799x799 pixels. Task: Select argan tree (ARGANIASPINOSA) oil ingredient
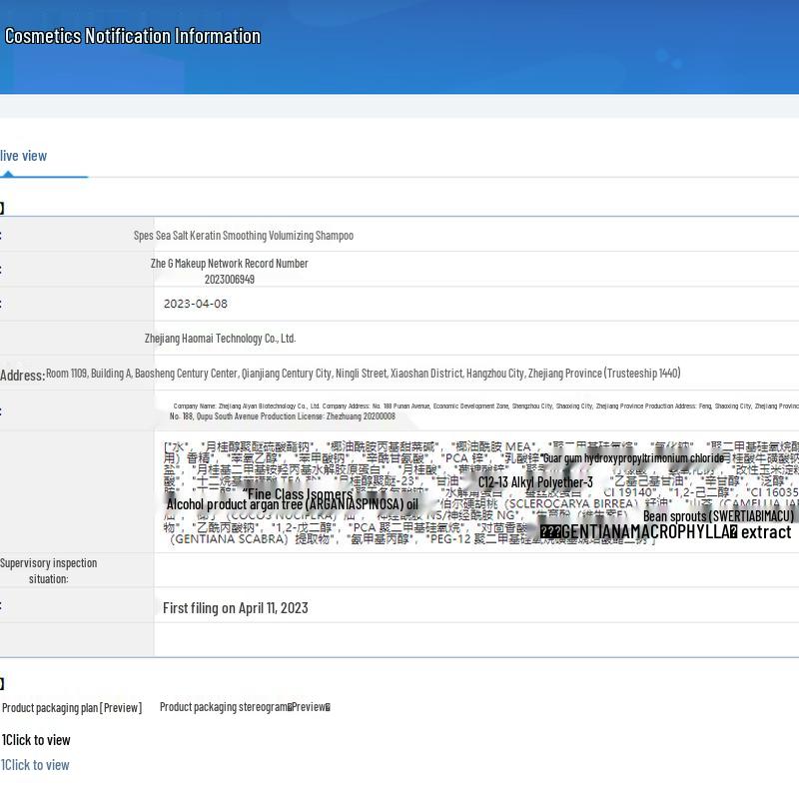tap(293, 504)
